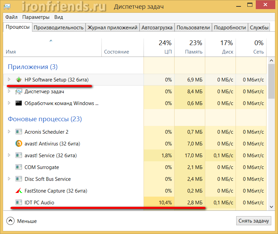Switch to the Производительность tab

pos(59,28)
